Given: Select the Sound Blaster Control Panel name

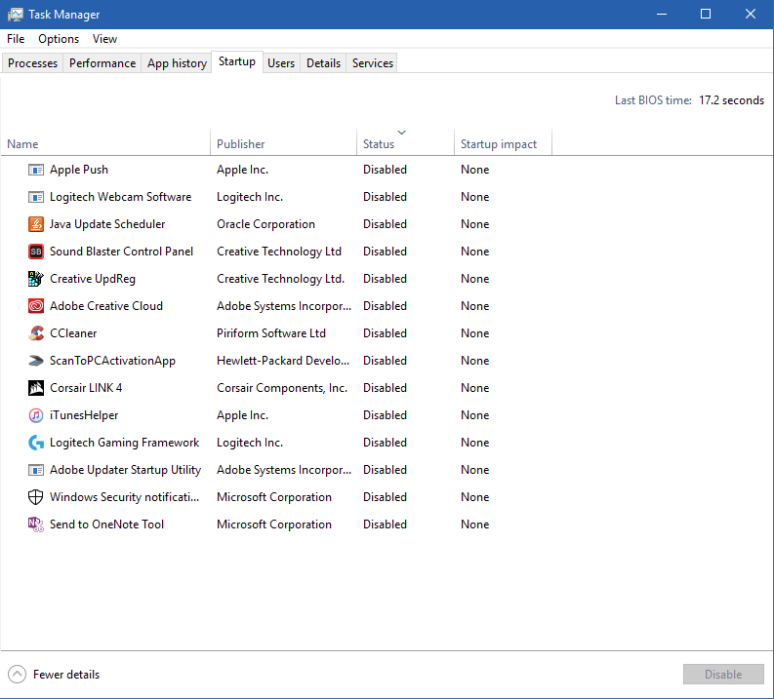Looking at the screenshot, I should [121, 252].
